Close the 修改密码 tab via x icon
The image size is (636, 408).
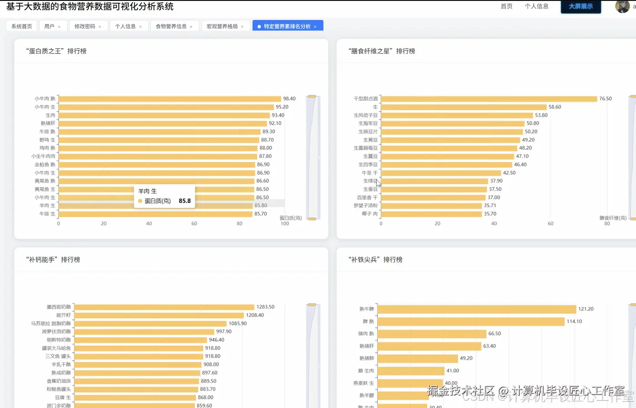(x=99, y=27)
